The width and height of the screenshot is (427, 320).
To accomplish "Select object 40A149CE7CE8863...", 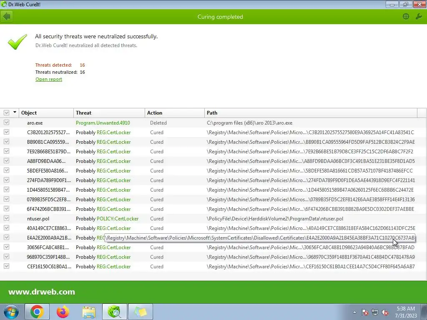I will click(x=49, y=228).
